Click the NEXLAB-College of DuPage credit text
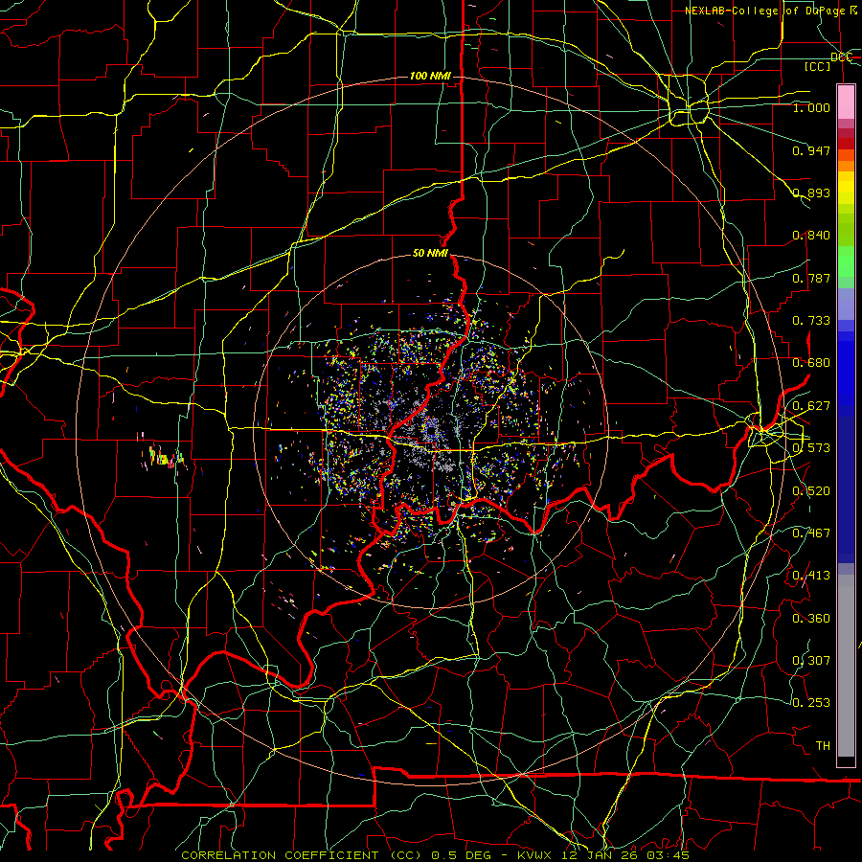This screenshot has height=862, width=862. click(771, 11)
